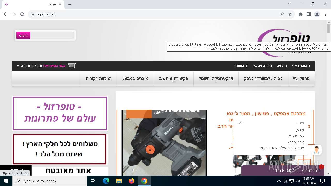Close the פרזול browser tab
331x186 pixels.
[x=60, y=4]
